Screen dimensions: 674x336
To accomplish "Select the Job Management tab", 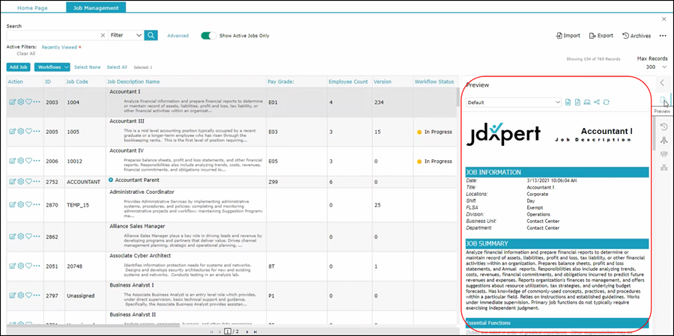I will pyautogui.click(x=96, y=7).
